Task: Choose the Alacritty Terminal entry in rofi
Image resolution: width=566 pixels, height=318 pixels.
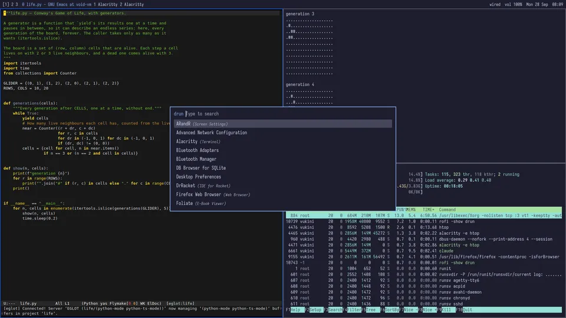Action: pyautogui.click(x=282, y=142)
